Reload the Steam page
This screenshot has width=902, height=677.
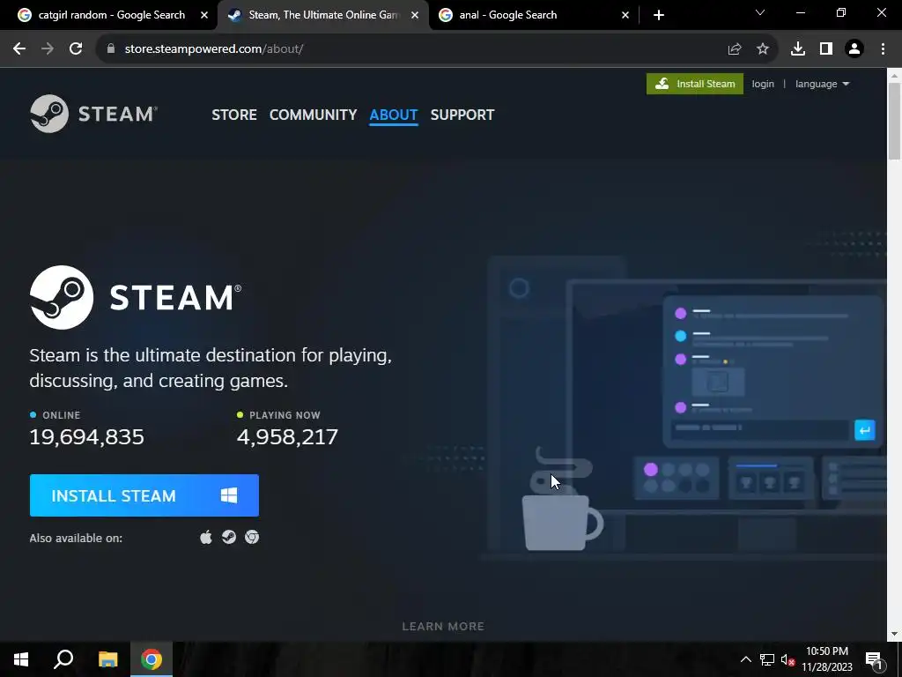76,49
